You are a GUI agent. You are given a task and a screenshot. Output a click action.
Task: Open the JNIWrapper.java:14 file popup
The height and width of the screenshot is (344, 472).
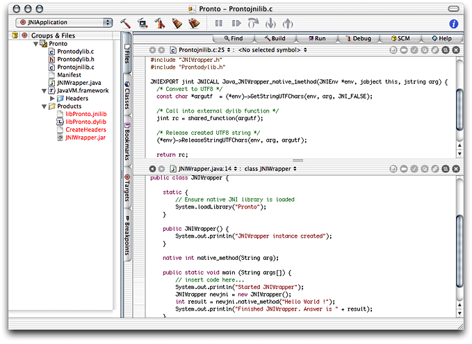tap(204, 169)
